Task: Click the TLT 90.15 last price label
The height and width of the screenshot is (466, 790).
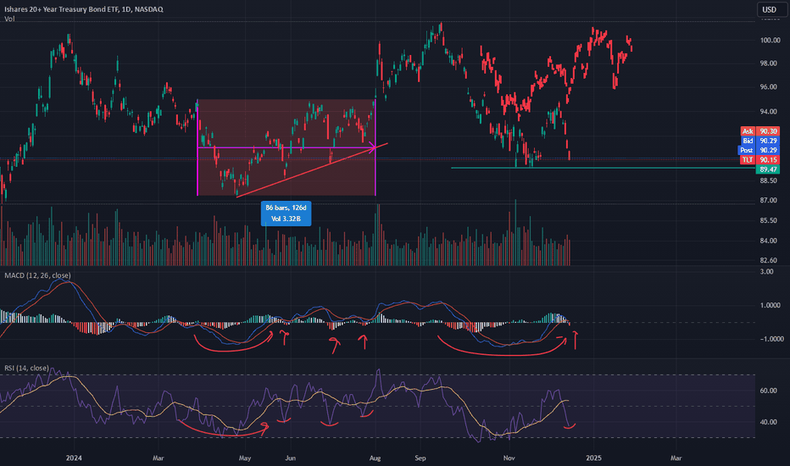Action: click(x=759, y=159)
